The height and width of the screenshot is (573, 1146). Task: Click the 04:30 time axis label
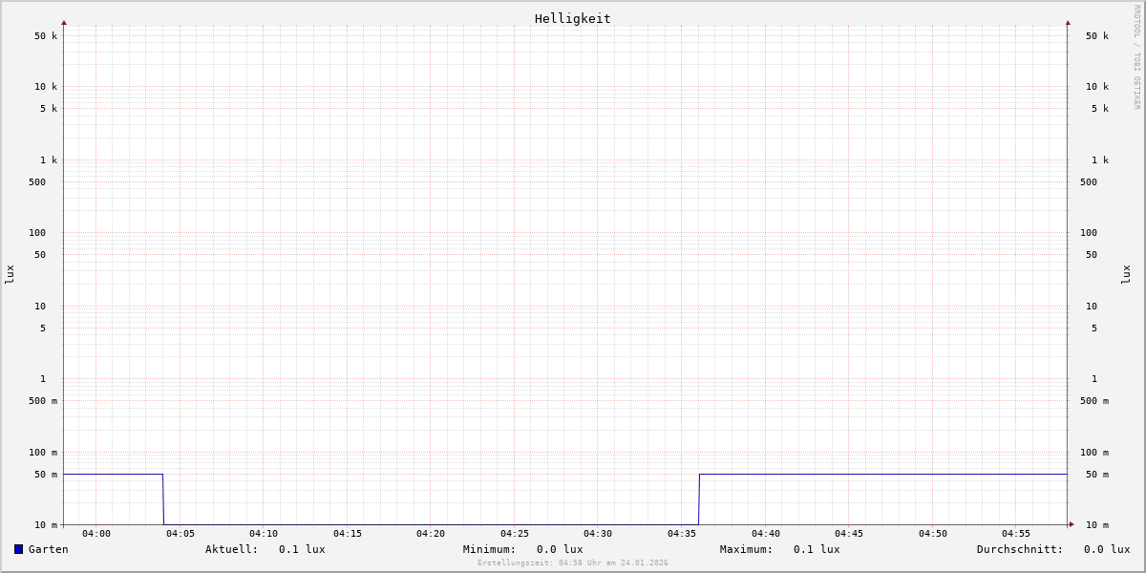[598, 534]
